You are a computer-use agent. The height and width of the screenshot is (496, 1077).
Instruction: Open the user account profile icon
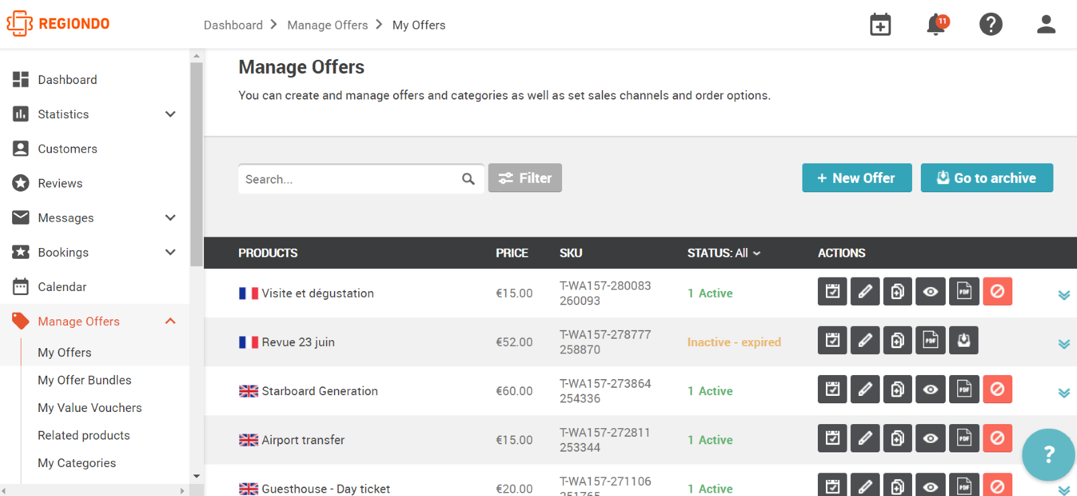[1045, 25]
